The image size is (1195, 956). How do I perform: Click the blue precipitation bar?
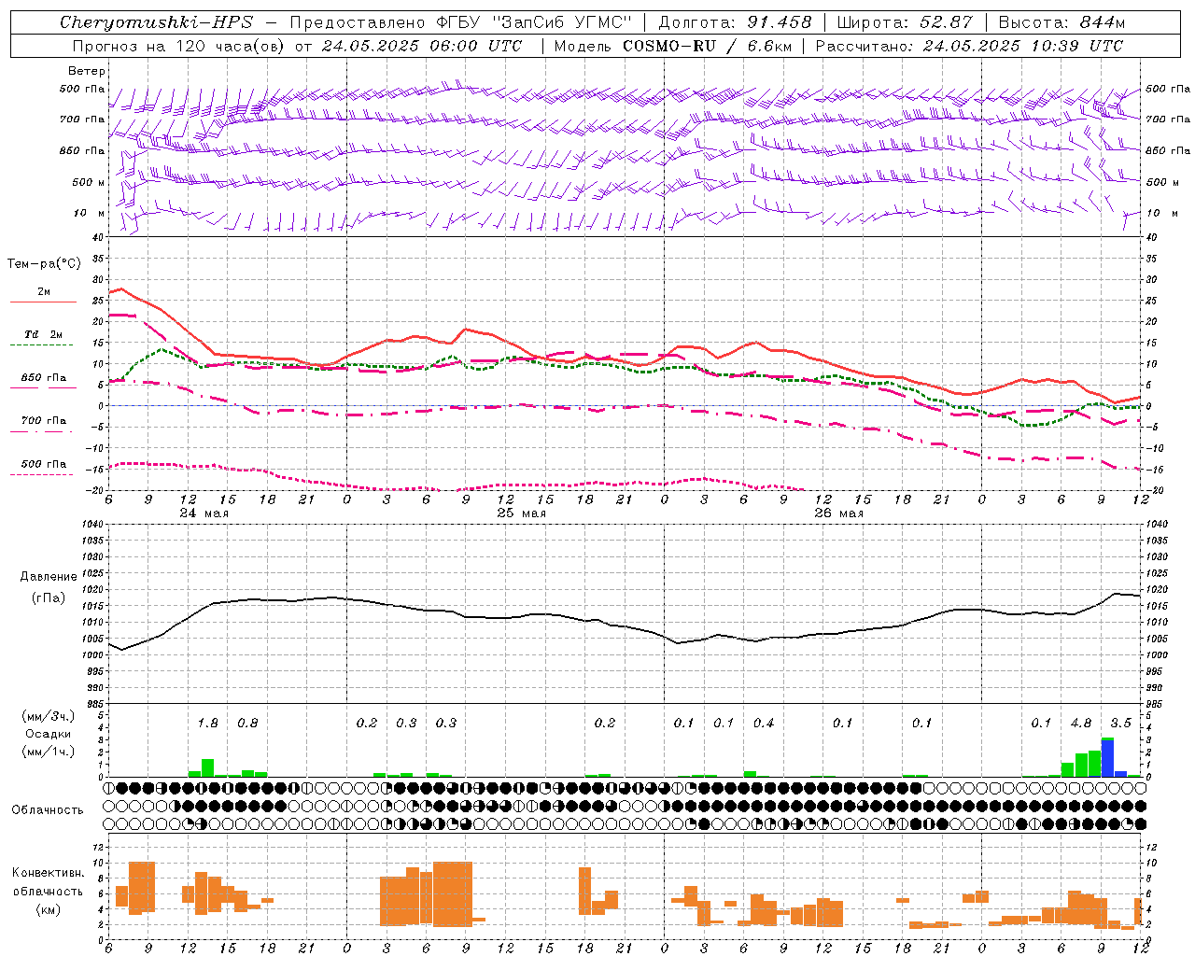click(1107, 758)
